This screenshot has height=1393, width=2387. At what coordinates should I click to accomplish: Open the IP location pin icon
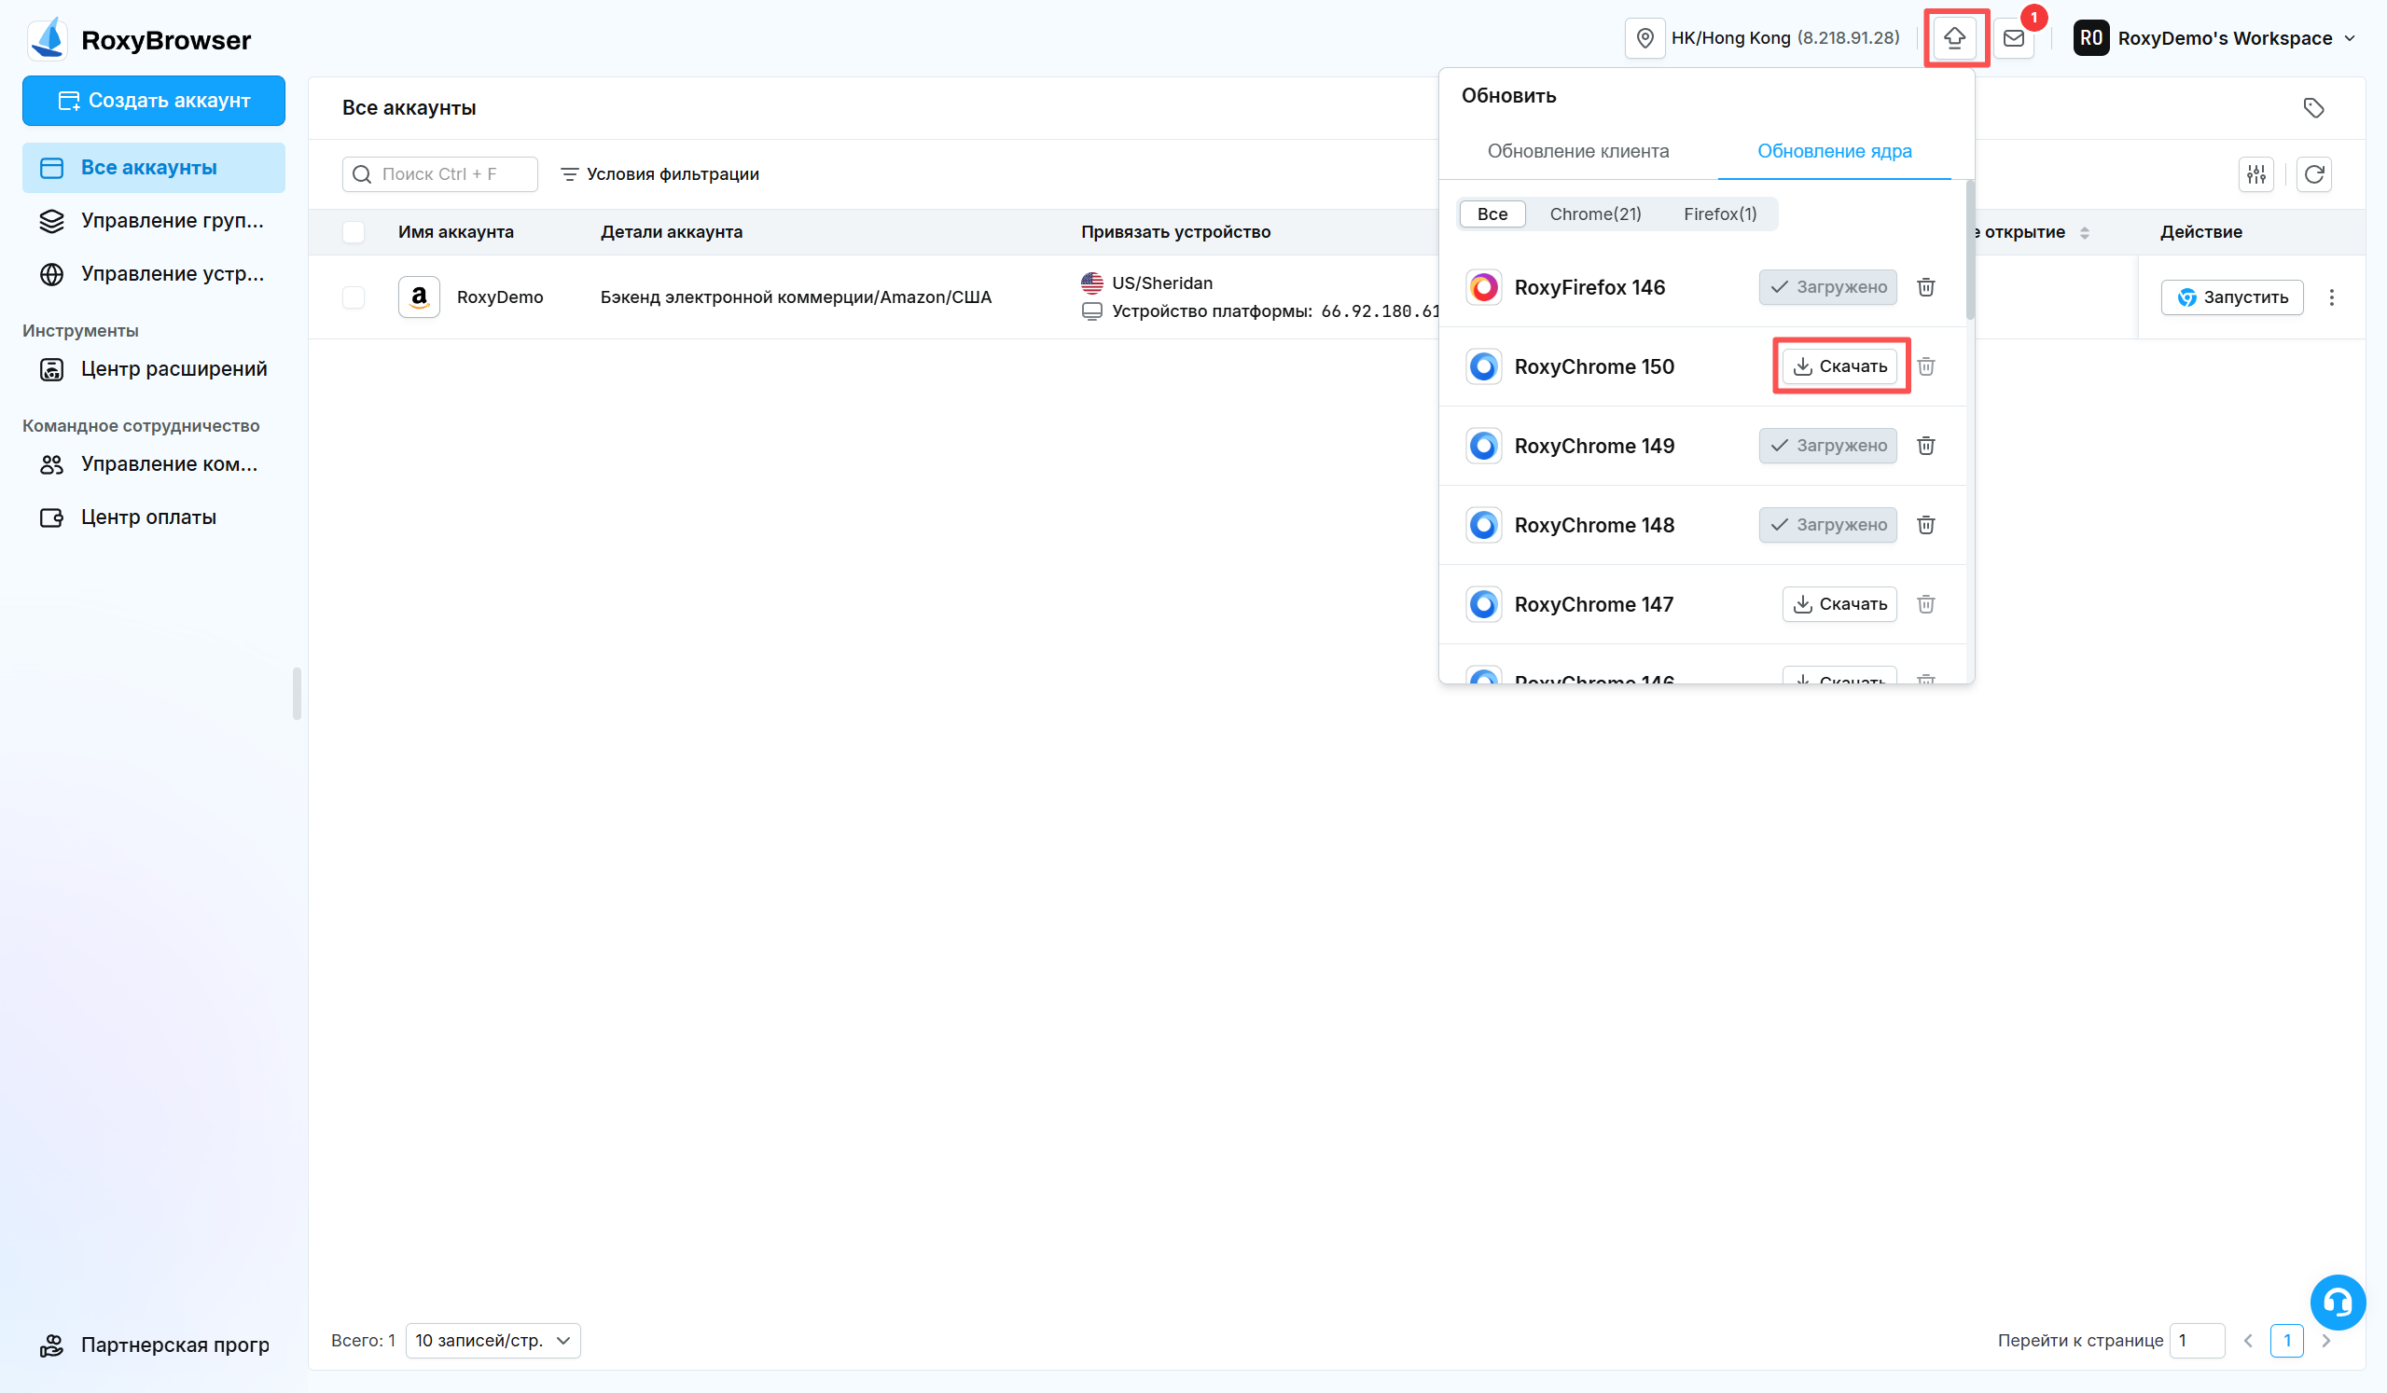coord(1645,38)
